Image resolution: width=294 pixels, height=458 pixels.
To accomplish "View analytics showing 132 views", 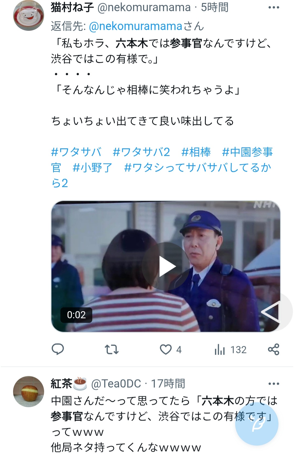I will pos(230,349).
